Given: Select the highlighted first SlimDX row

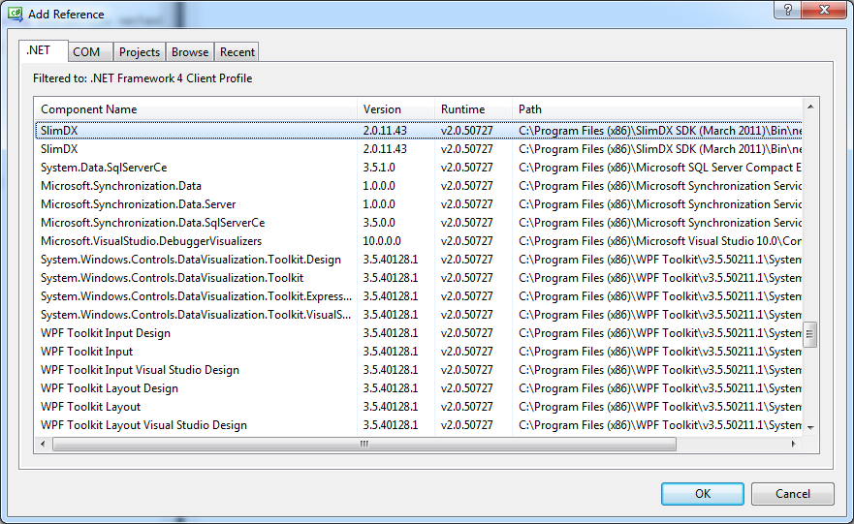Looking at the screenshot, I should click(419, 131).
